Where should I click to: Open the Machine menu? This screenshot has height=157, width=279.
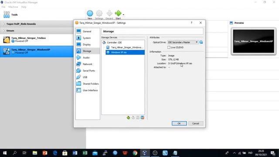(x=13, y=7)
